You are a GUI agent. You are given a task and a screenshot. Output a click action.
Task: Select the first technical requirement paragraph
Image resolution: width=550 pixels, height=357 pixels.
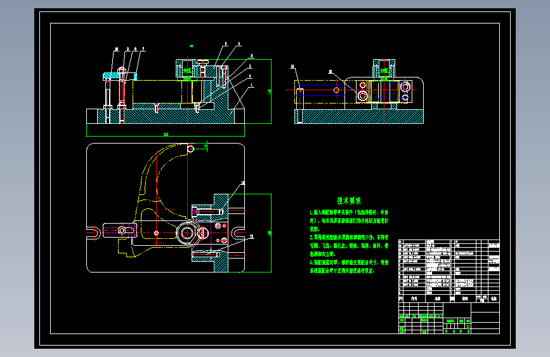click(349, 220)
